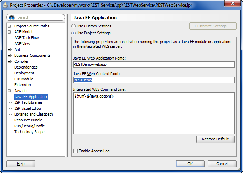Click Integrated WLS Command Line text area

154,113
